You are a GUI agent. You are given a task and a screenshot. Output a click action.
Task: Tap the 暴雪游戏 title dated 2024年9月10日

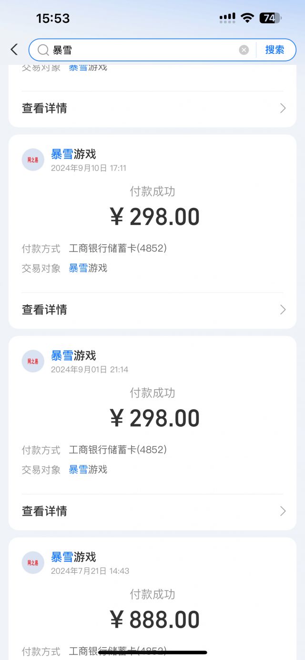coord(73,154)
